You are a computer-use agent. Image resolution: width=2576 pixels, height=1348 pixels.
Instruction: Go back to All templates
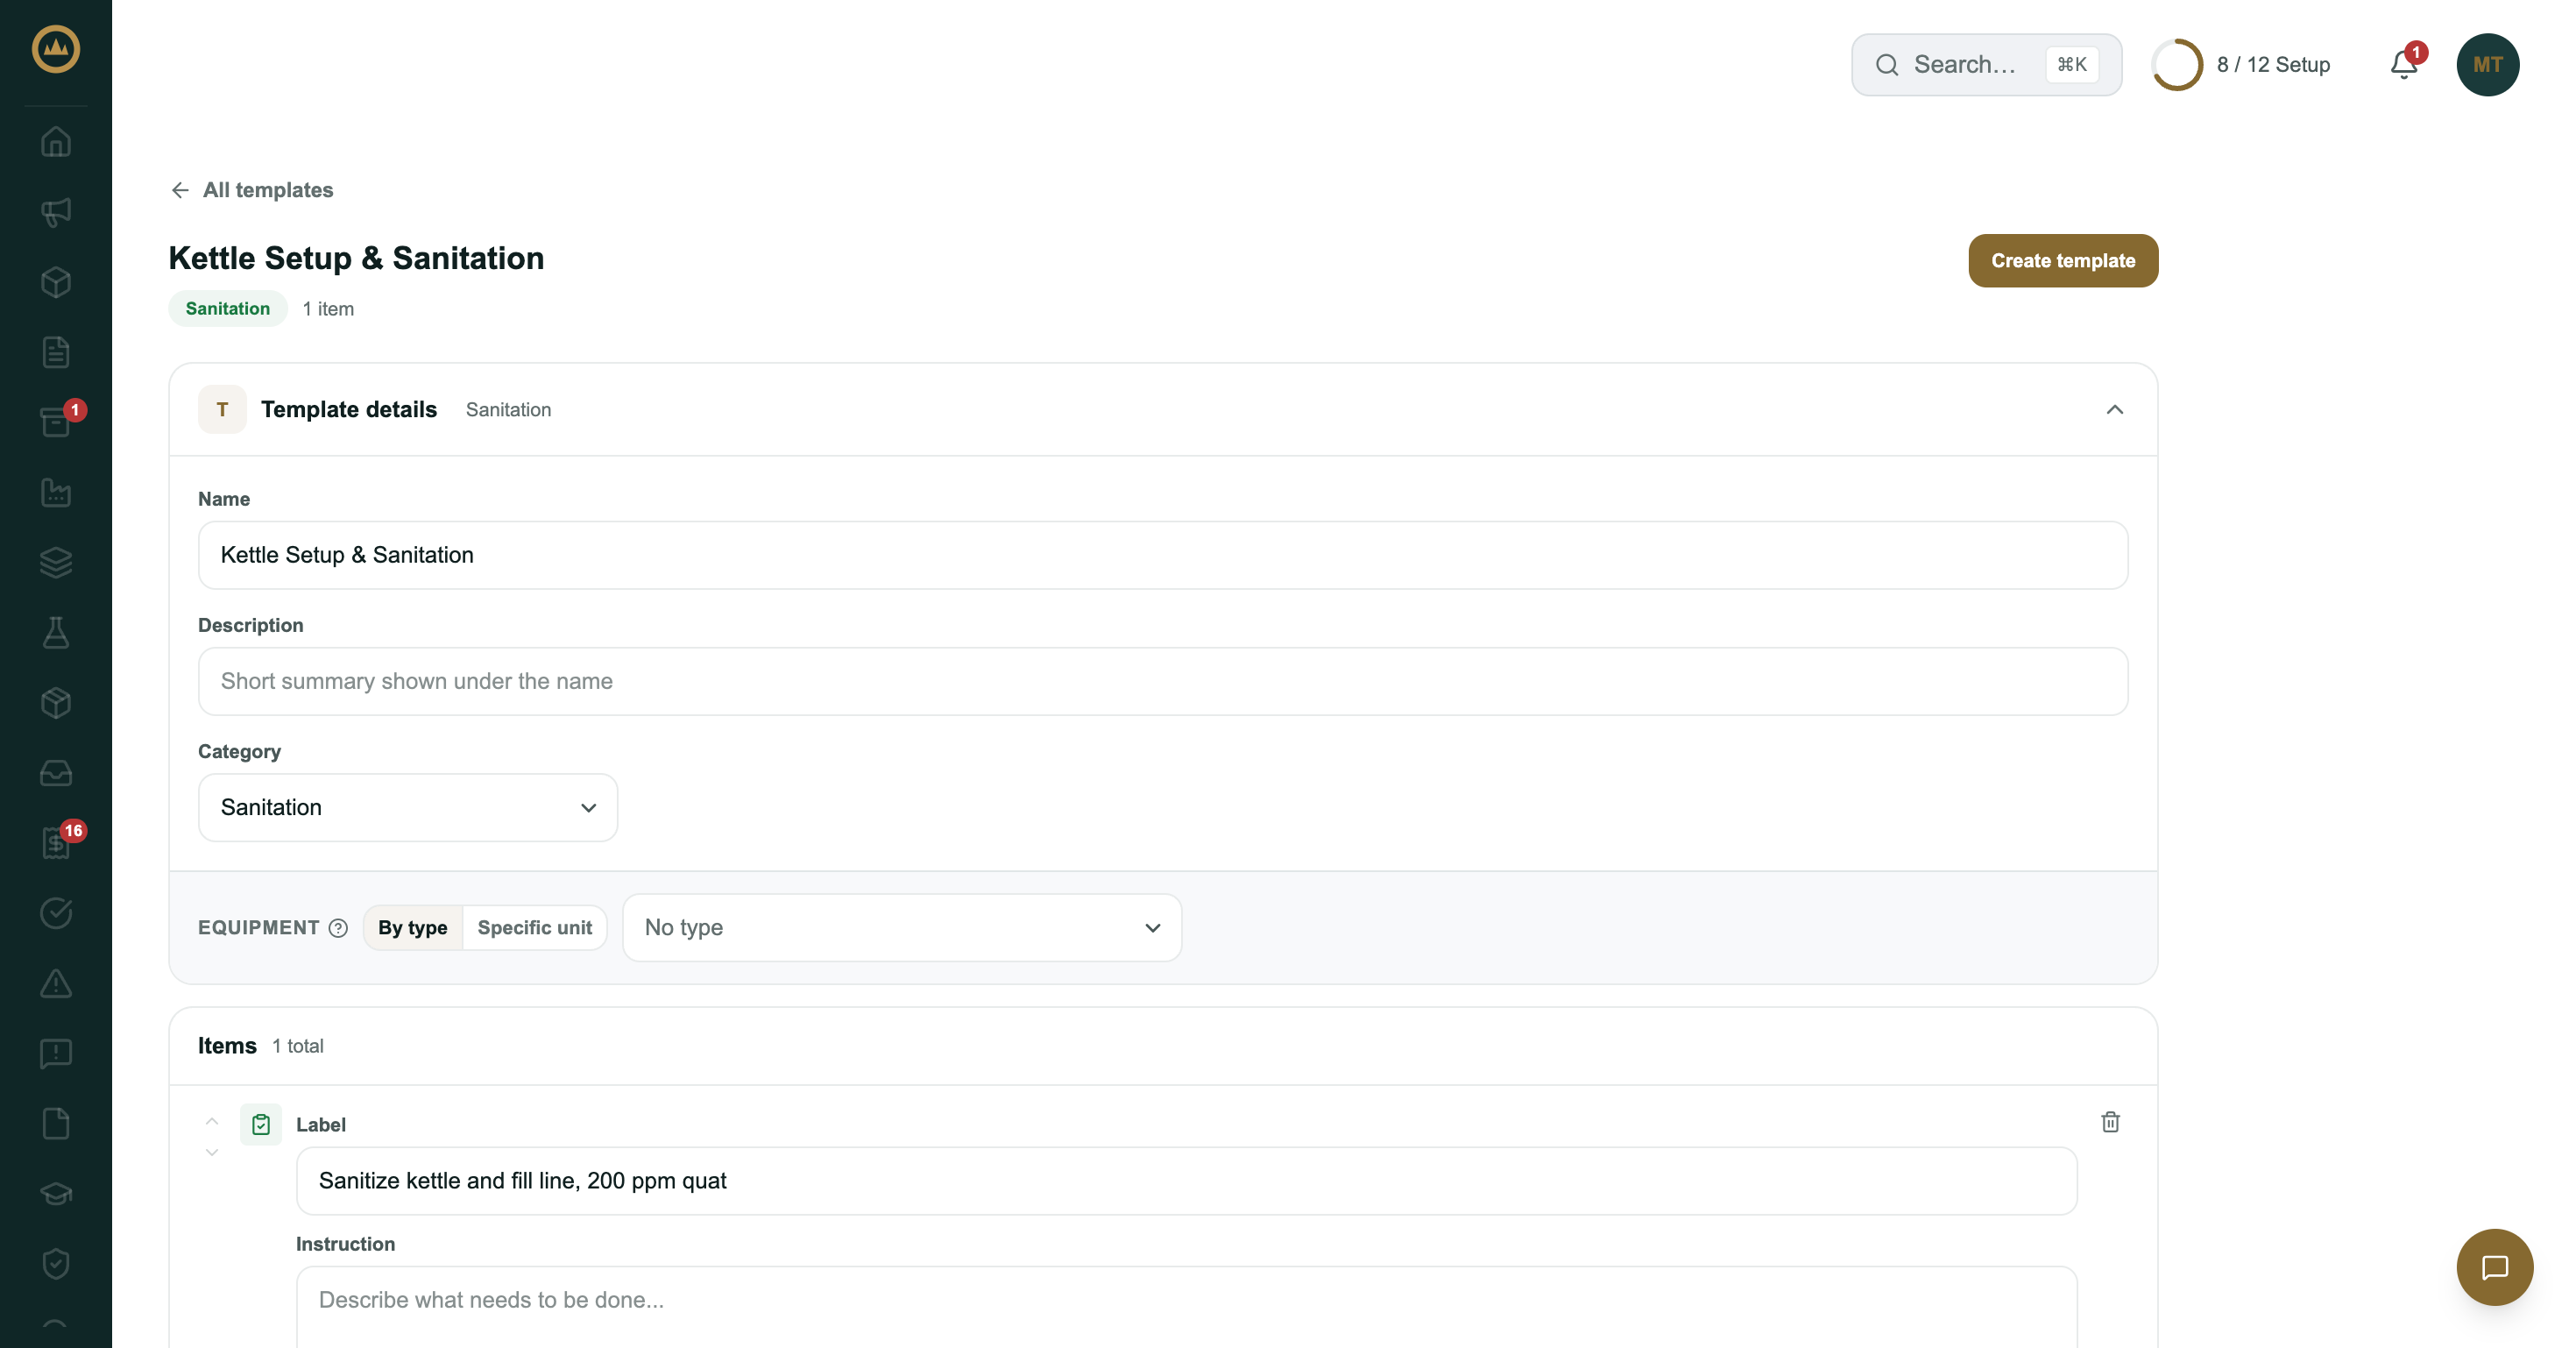pos(251,190)
